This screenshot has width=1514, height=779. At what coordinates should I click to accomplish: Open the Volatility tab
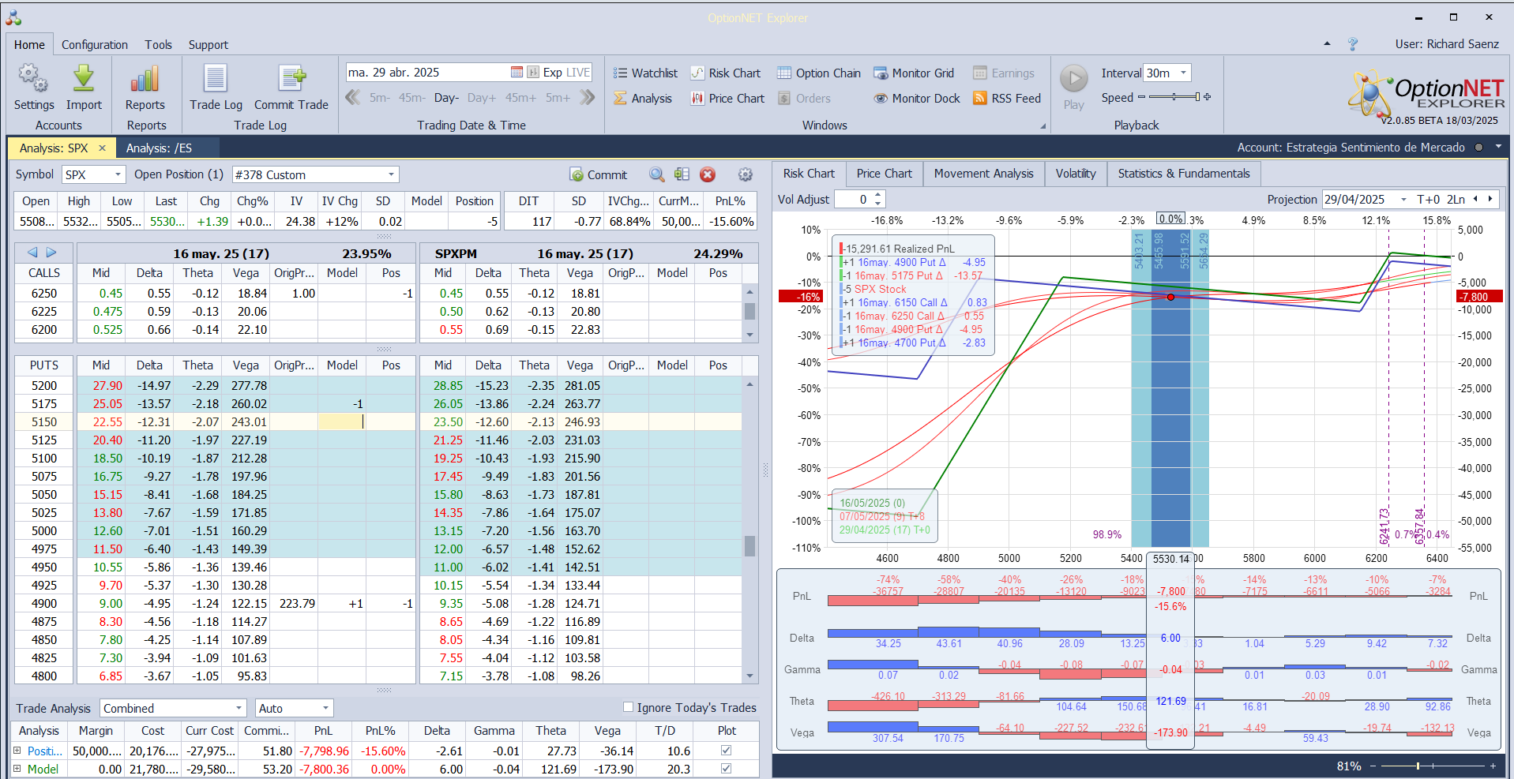tap(1076, 174)
